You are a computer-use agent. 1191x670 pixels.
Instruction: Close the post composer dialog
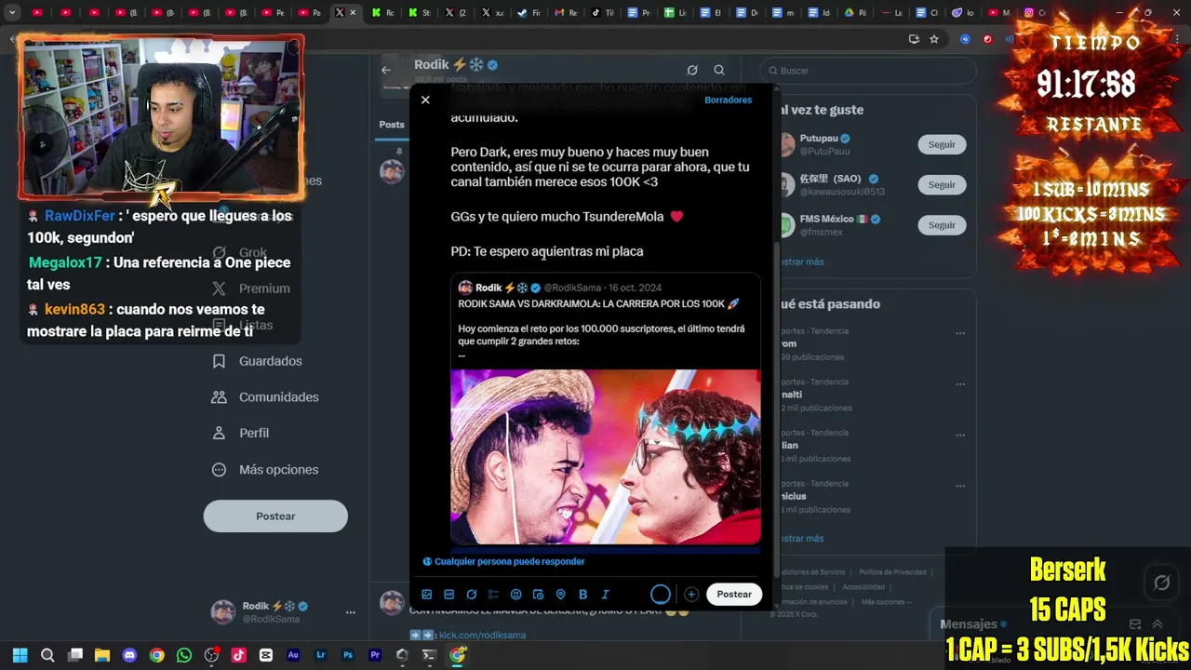(x=425, y=100)
